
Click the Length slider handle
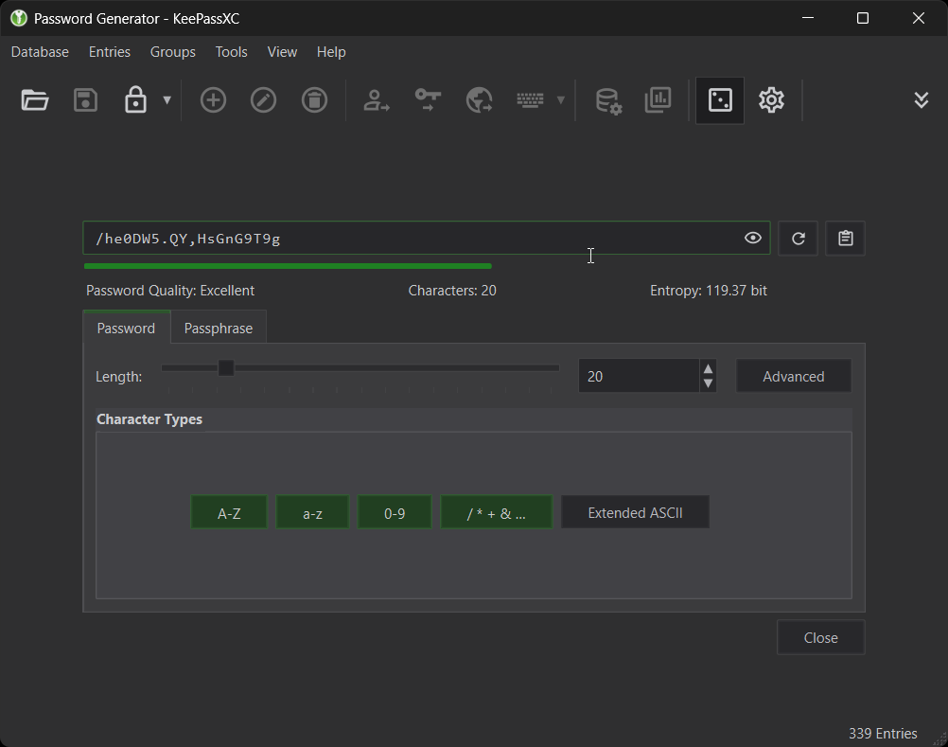pyautogui.click(x=226, y=367)
